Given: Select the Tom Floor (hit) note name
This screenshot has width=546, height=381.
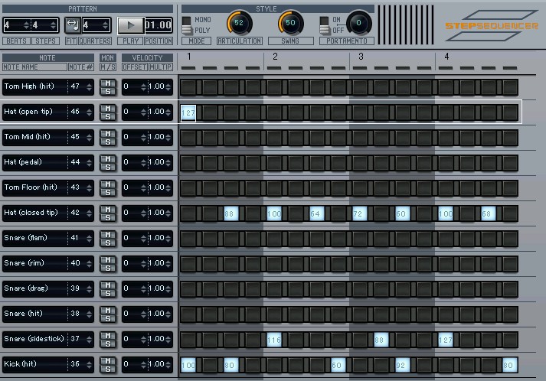Looking at the screenshot, I should (31, 187).
